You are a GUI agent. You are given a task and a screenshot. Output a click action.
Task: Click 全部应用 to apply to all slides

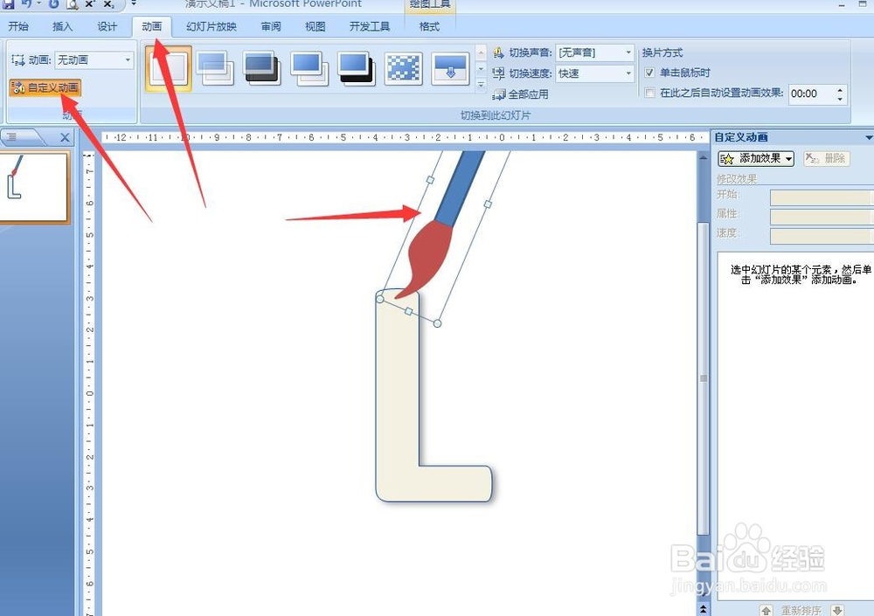tap(528, 94)
